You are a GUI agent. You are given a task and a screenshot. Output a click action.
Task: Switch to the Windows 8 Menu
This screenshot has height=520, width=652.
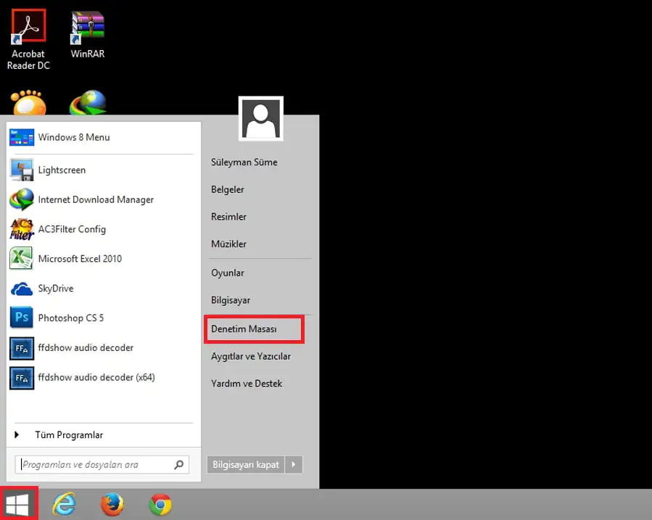[75, 137]
